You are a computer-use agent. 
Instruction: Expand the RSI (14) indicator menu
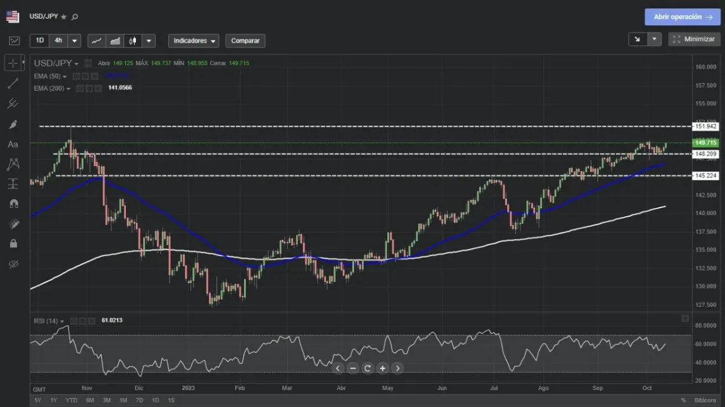(x=62, y=321)
